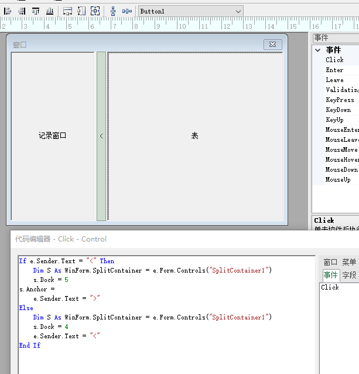Align selected controls to top edges

point(36,11)
